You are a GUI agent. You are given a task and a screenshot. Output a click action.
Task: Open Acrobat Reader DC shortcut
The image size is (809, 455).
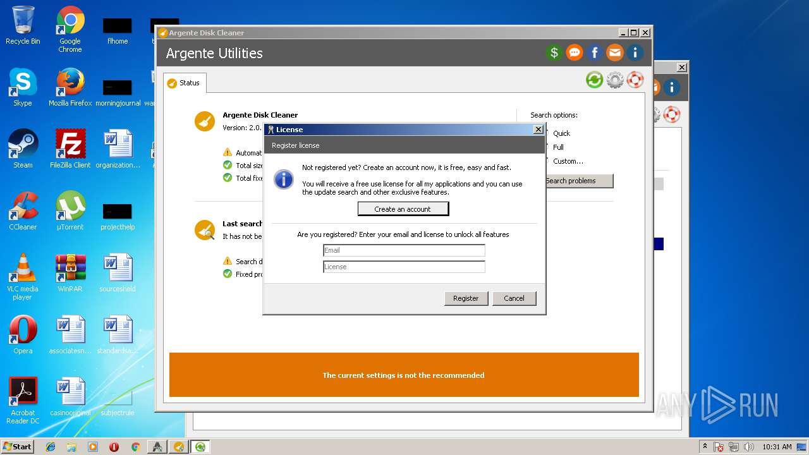(23, 401)
